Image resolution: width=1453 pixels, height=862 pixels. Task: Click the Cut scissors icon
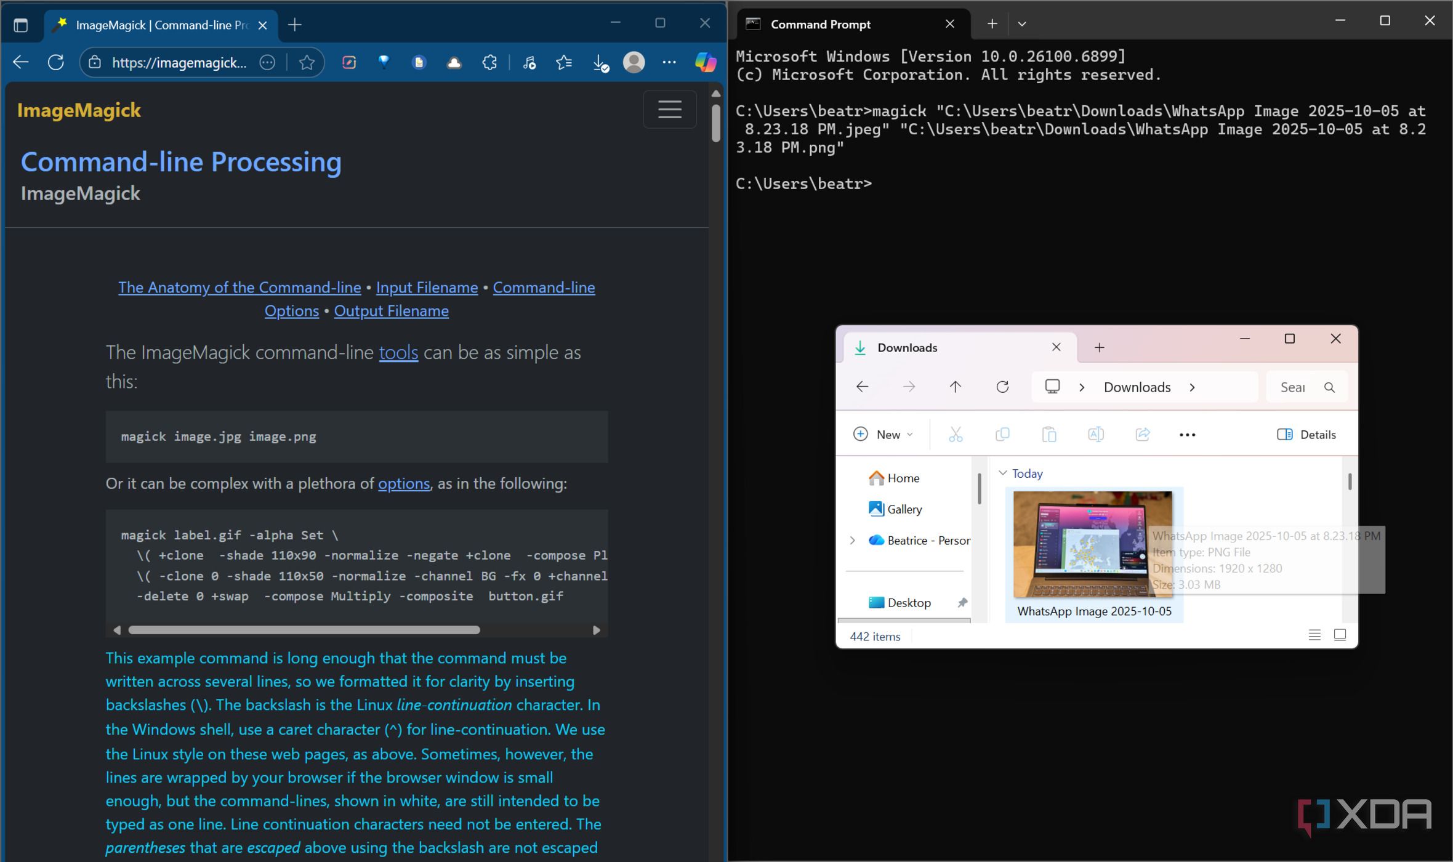pyautogui.click(x=956, y=435)
